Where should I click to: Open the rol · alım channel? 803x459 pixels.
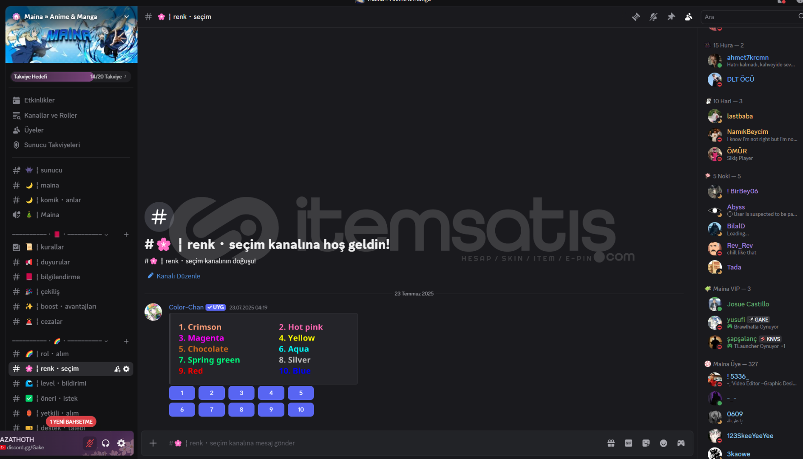point(71,354)
